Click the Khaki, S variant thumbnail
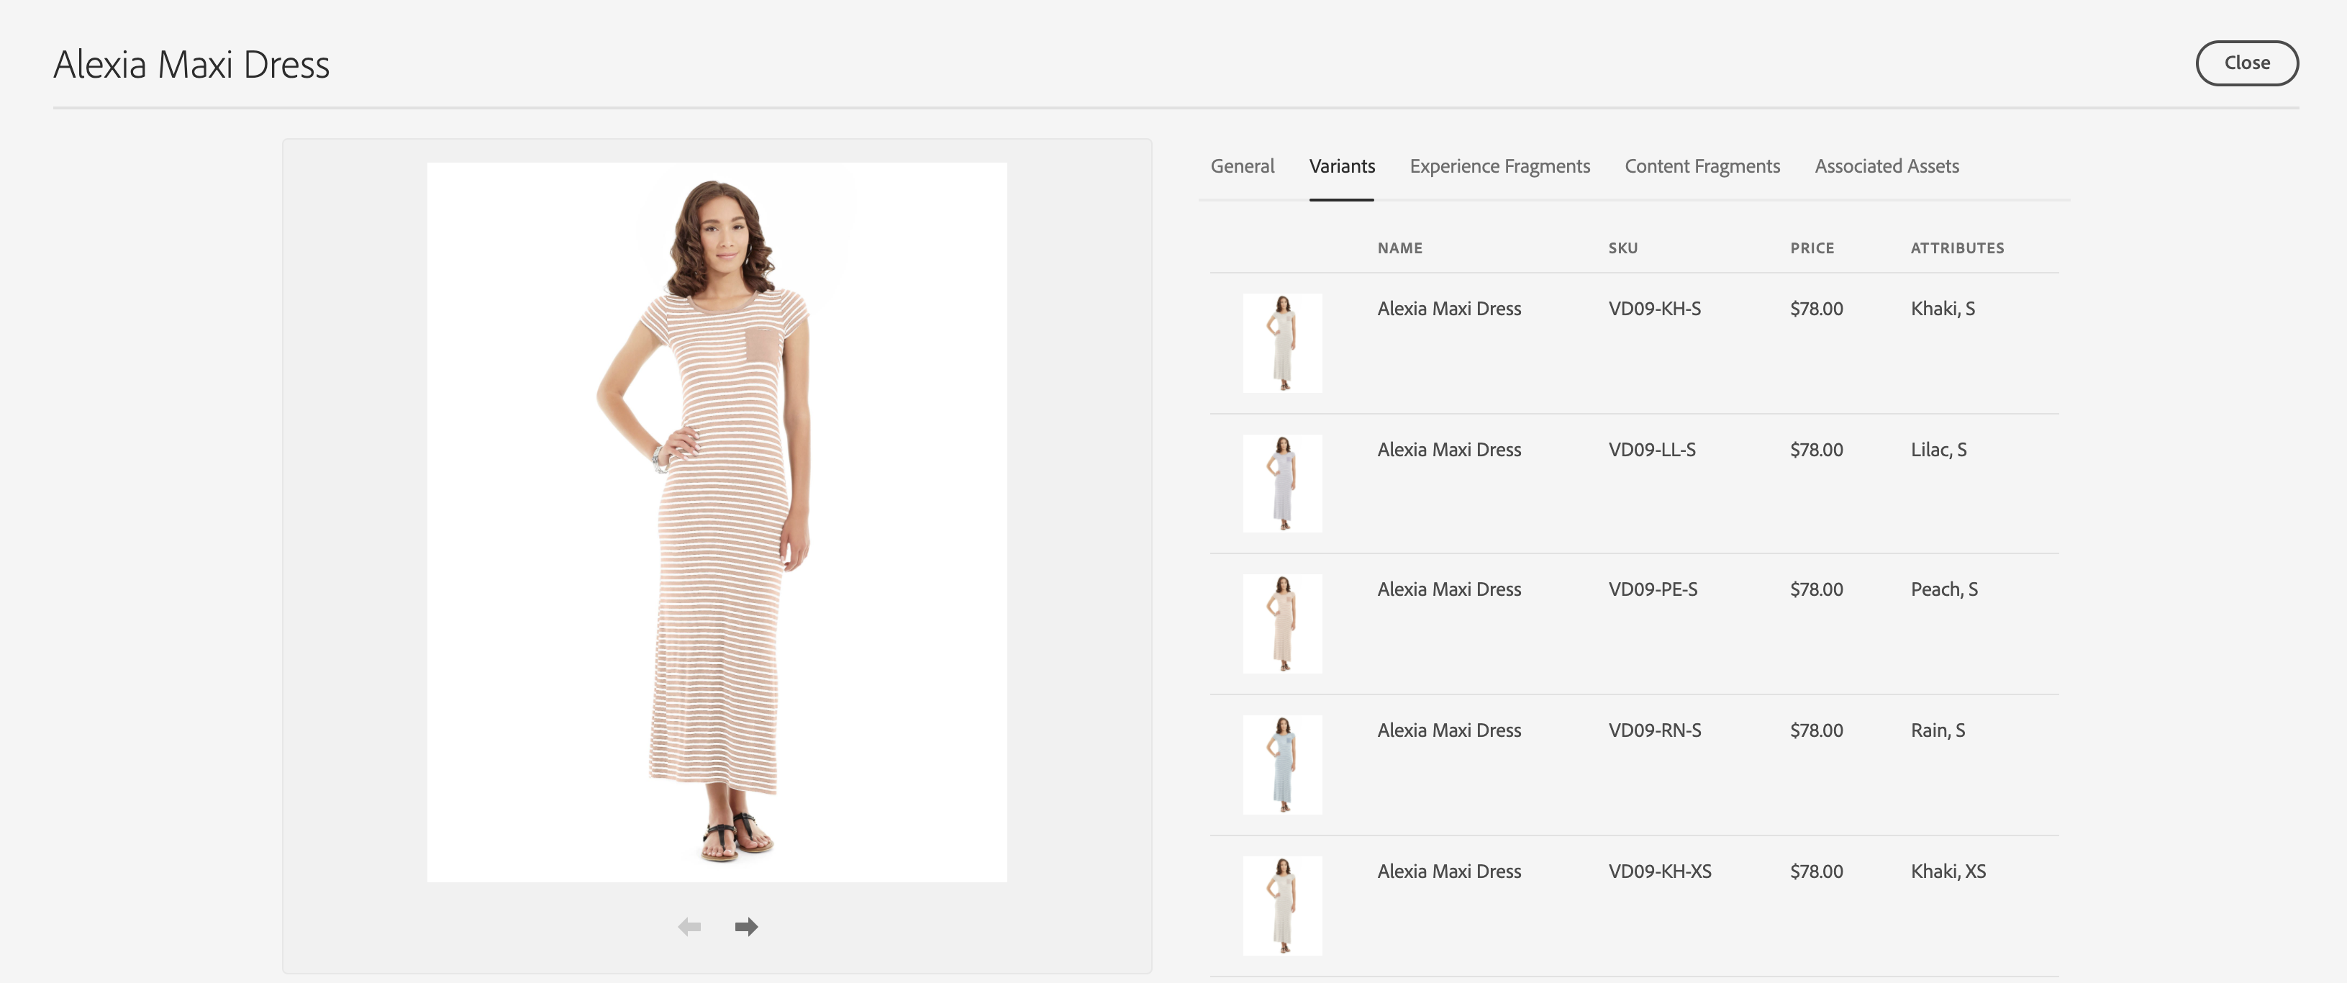 tap(1282, 343)
